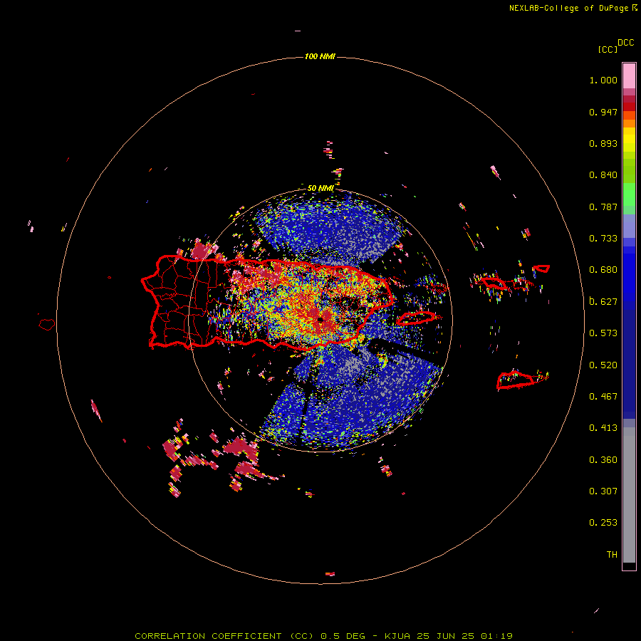Click the DCC product label above colorbar
641x641 pixels.
[x=625, y=43]
